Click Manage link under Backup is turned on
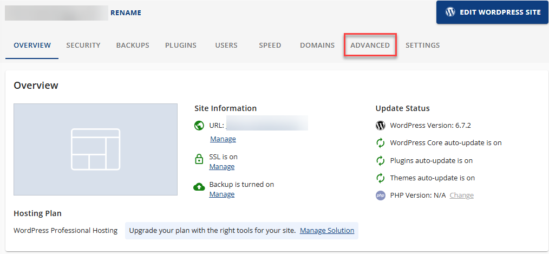 pyautogui.click(x=222, y=194)
